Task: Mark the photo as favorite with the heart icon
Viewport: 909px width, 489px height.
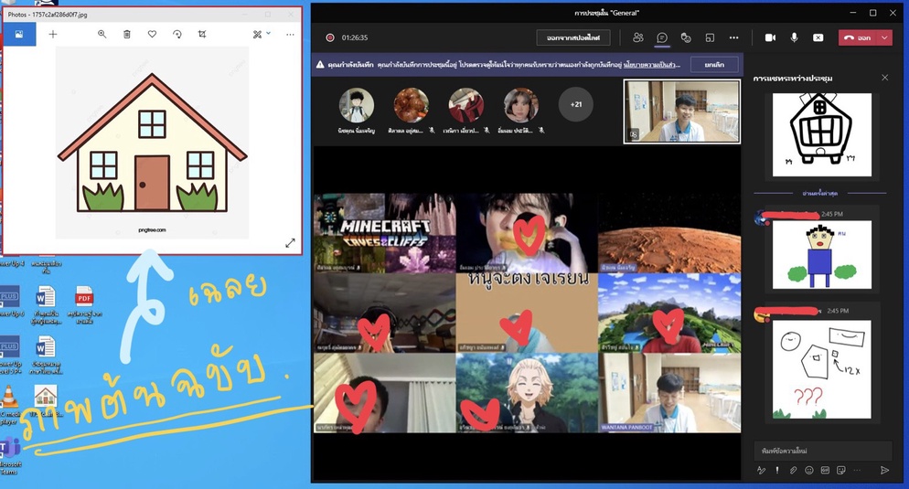Action: pyautogui.click(x=152, y=35)
